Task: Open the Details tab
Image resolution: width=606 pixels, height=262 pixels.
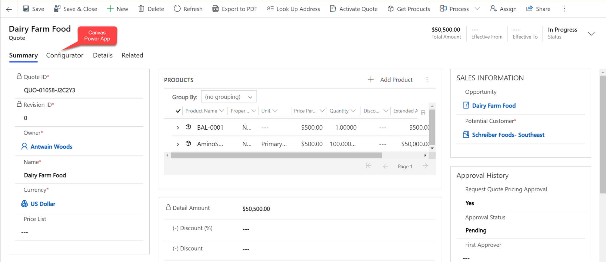Action: tap(103, 55)
